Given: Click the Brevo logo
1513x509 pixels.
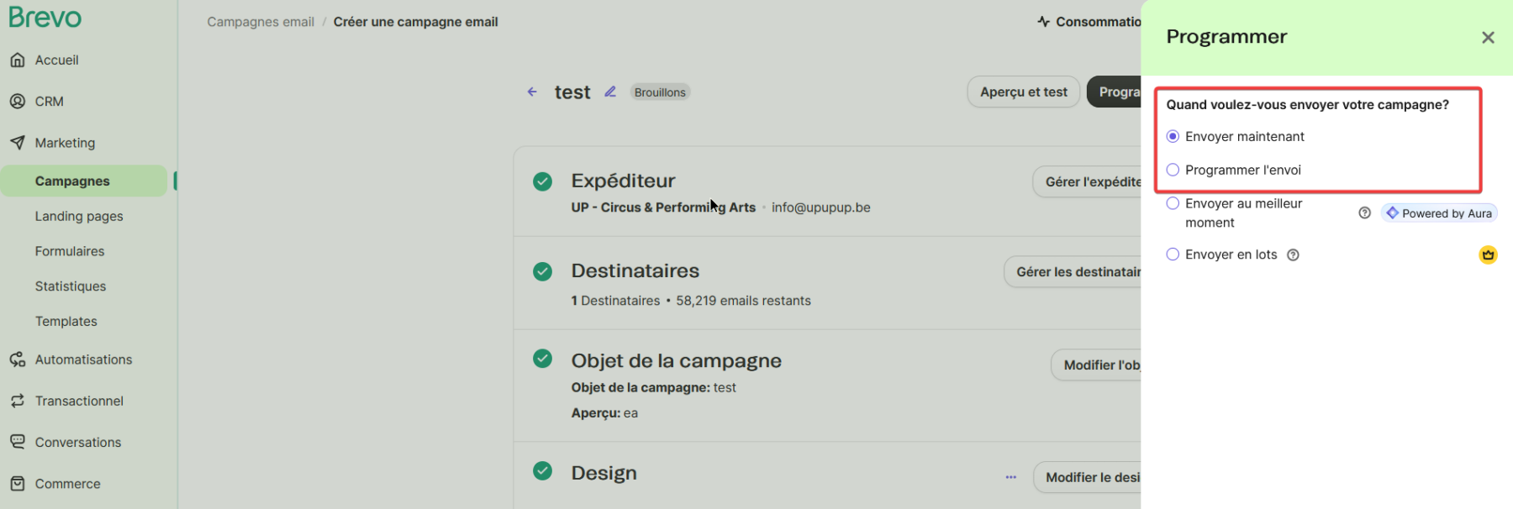Looking at the screenshot, I should (x=45, y=18).
